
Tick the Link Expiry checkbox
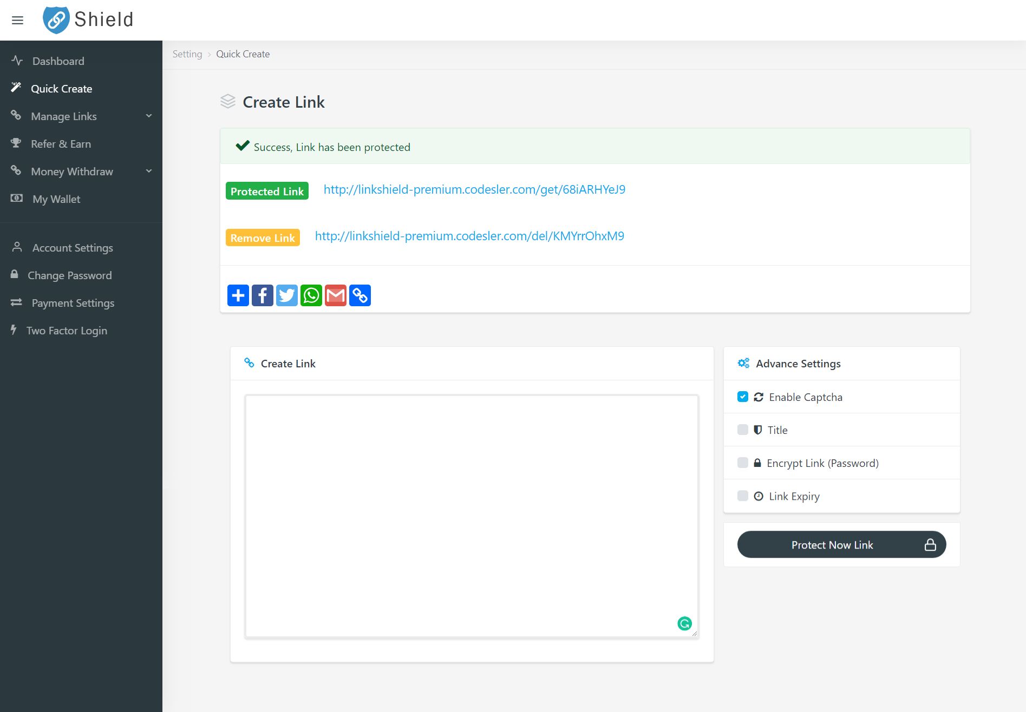click(743, 496)
